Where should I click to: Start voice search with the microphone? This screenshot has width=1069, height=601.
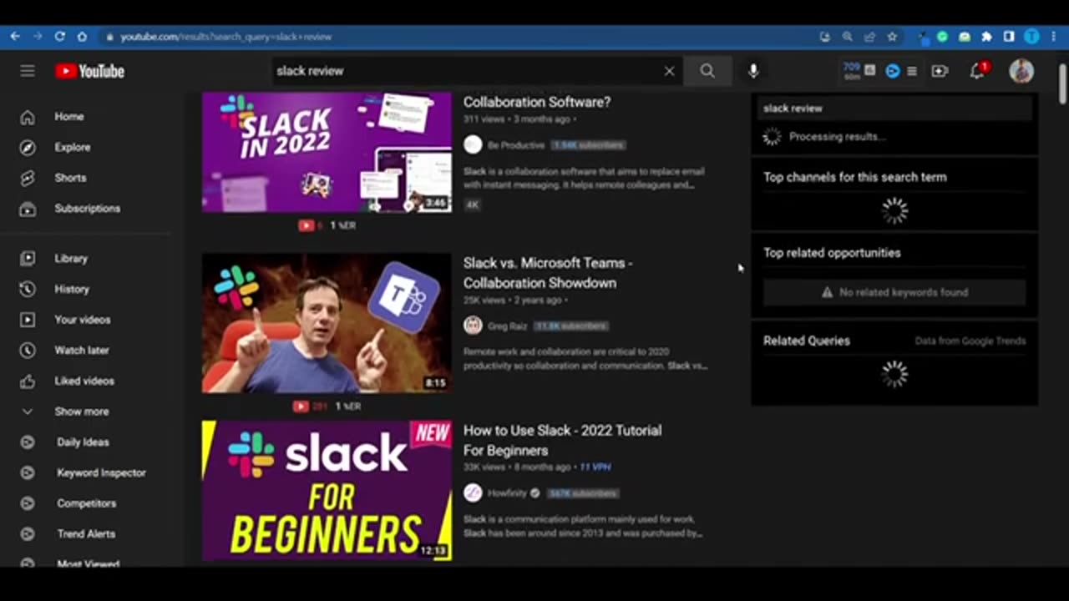(x=753, y=71)
